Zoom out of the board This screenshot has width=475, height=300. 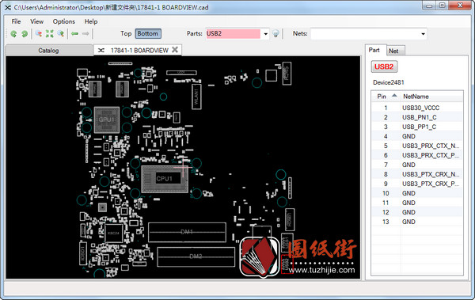point(39,33)
